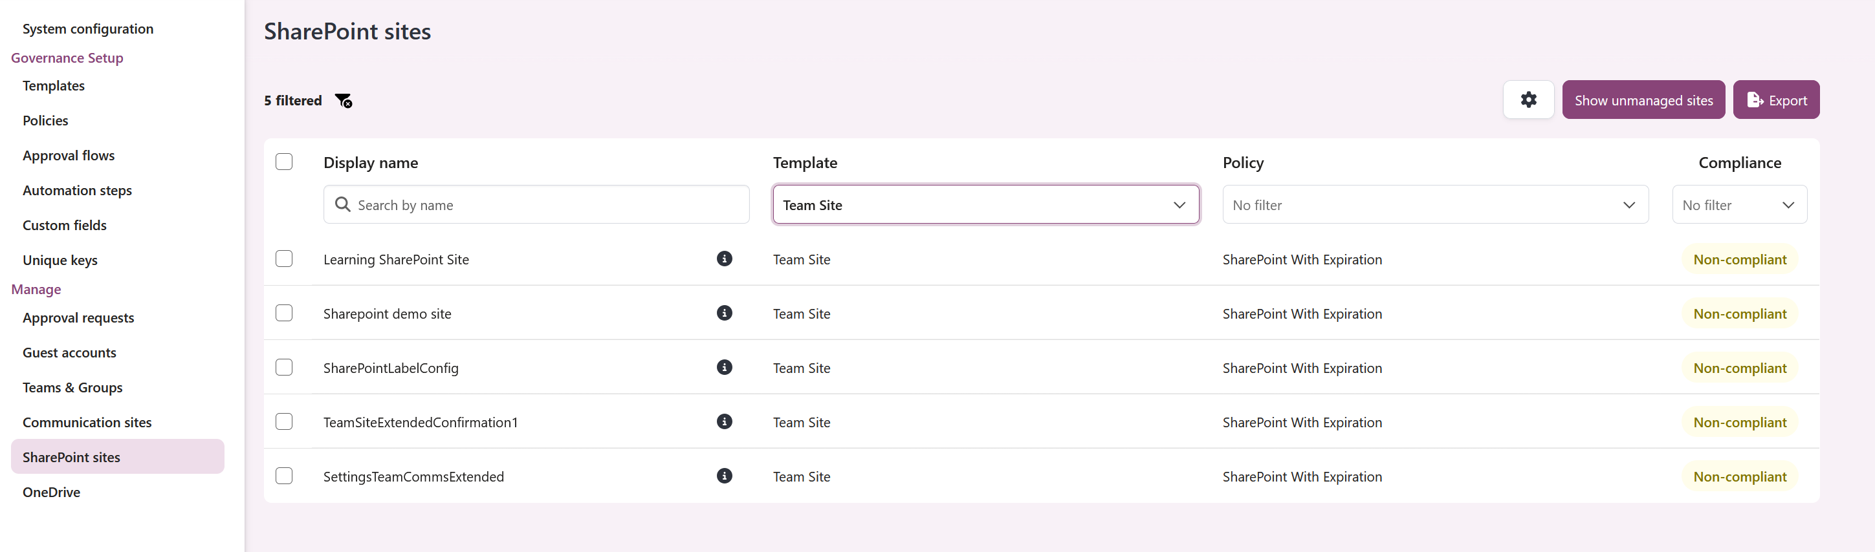This screenshot has height=552, width=1875.
Task: Open SettingsTeamCommsExtended entry
Action: [x=413, y=477]
